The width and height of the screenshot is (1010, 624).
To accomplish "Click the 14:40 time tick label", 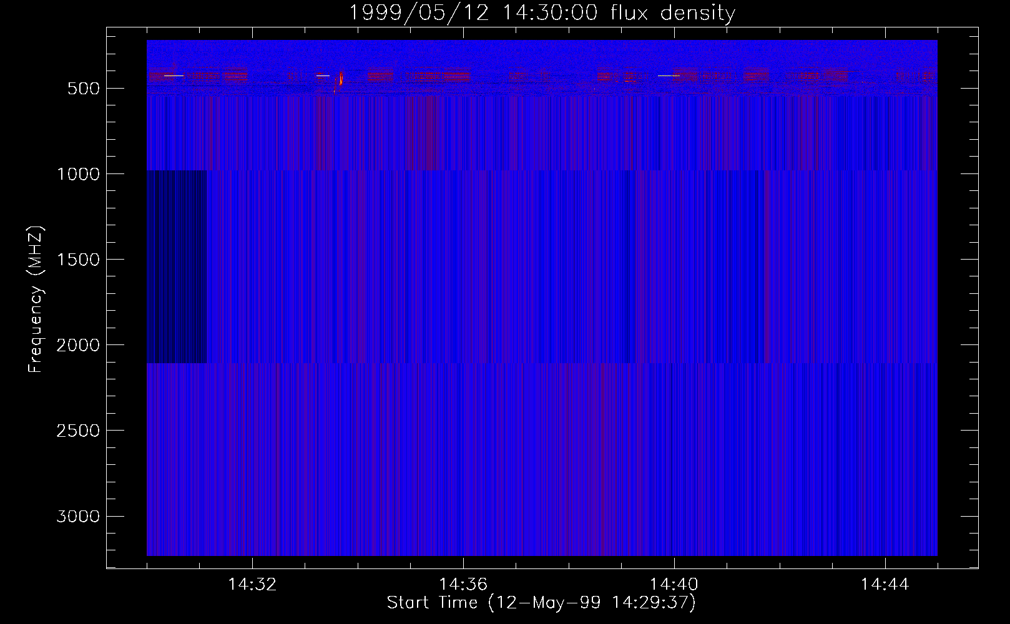I will (x=674, y=584).
